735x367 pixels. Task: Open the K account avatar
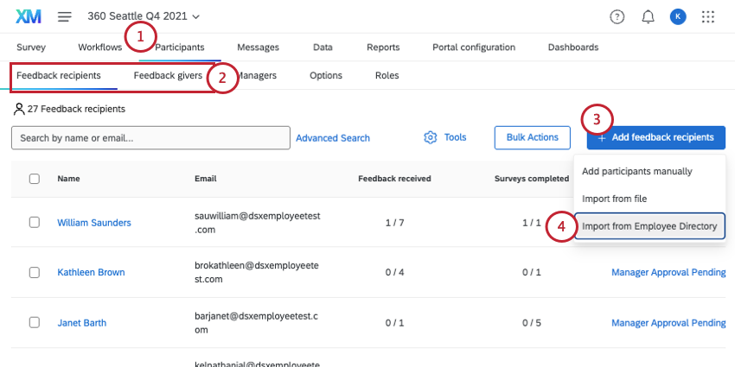(678, 17)
